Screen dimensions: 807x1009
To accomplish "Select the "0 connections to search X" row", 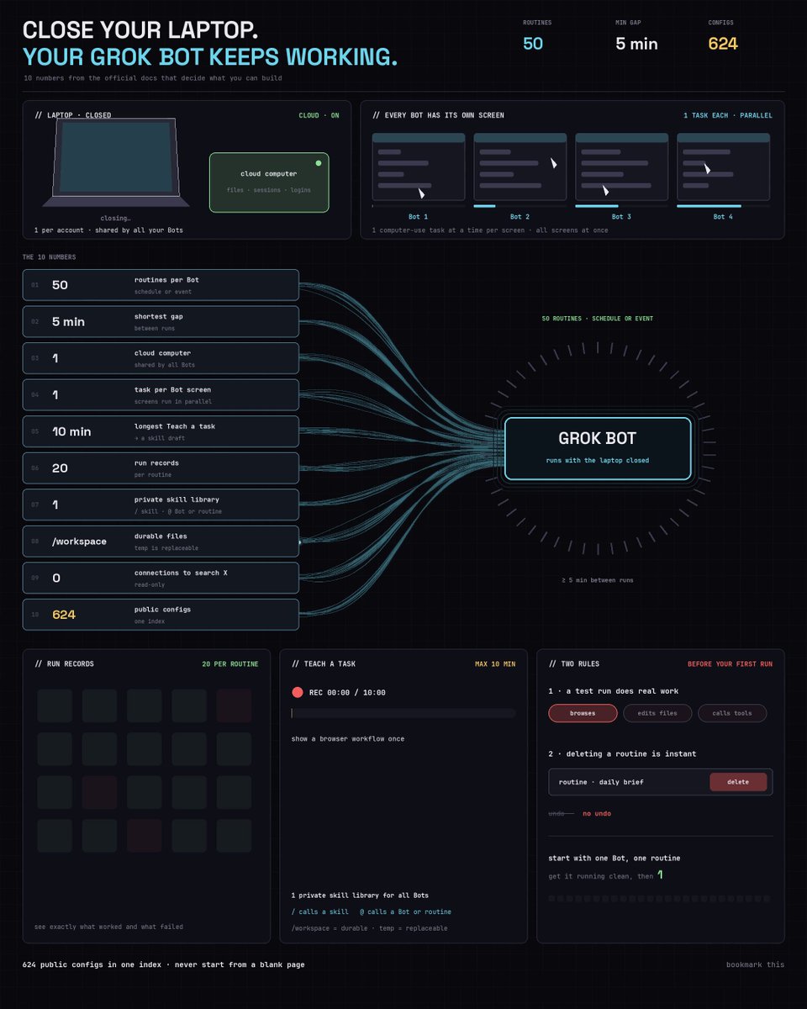I will pyautogui.click(x=161, y=578).
